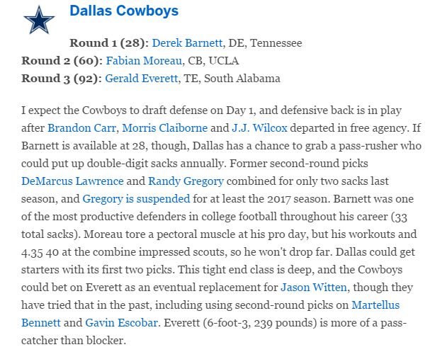Click the 'CB, UCLA' text
Image resolution: width=435 pixels, height=352 pixels.
point(213,61)
